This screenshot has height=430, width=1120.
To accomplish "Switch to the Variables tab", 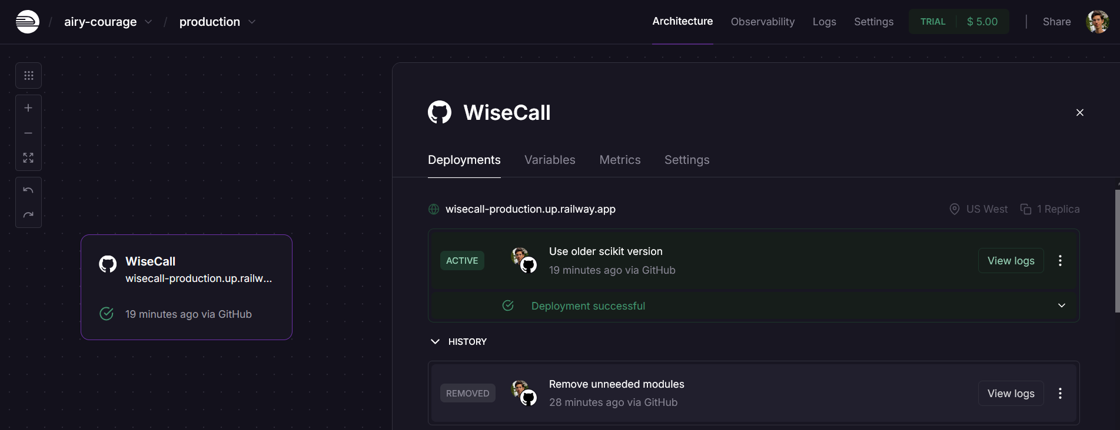I will click(x=550, y=160).
